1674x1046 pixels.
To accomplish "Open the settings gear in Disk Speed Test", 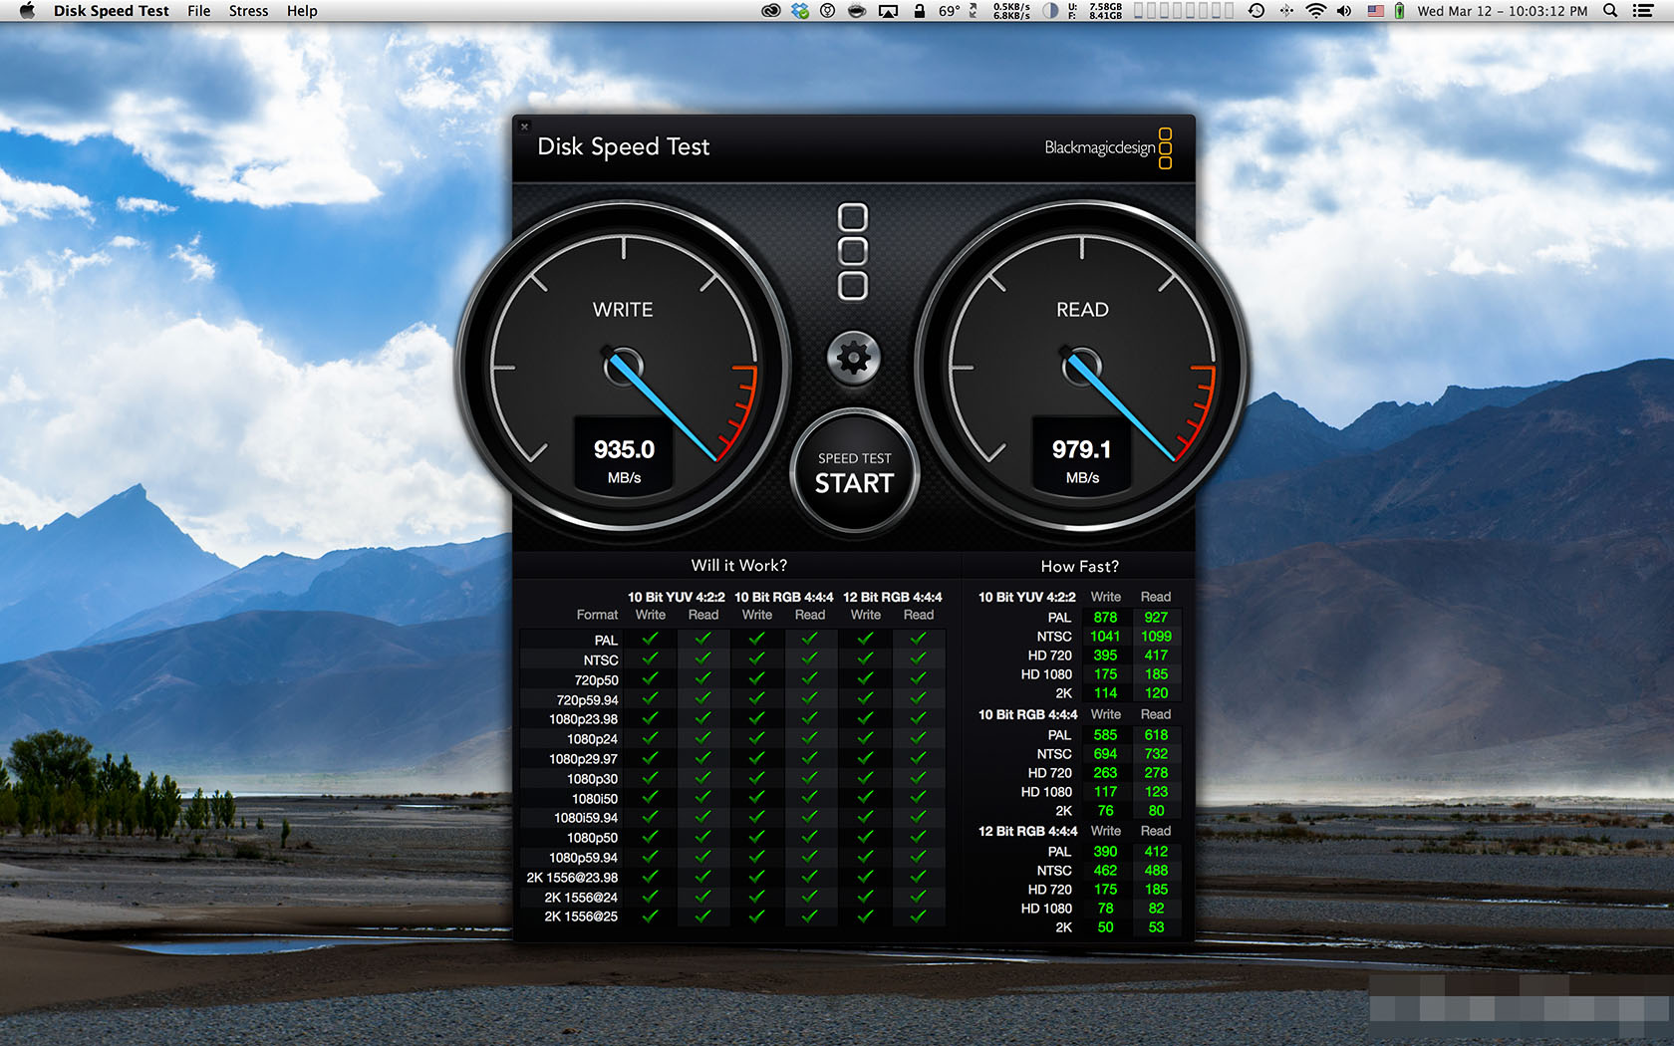I will pyautogui.click(x=854, y=358).
